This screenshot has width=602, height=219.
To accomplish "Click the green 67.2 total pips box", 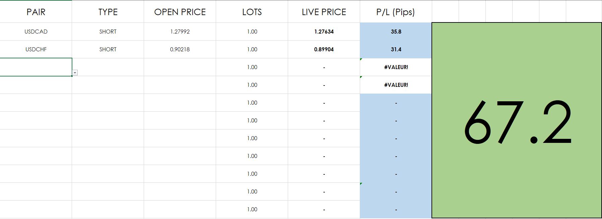I will 517,121.
